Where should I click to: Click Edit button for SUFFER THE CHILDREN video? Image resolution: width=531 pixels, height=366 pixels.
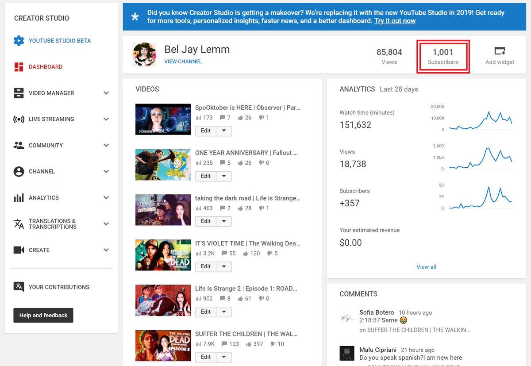coord(206,357)
